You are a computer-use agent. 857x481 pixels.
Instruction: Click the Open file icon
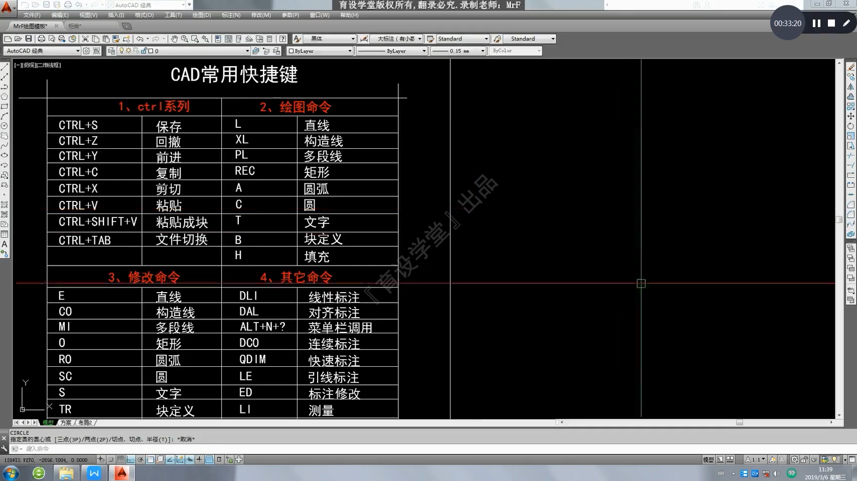tap(18, 39)
